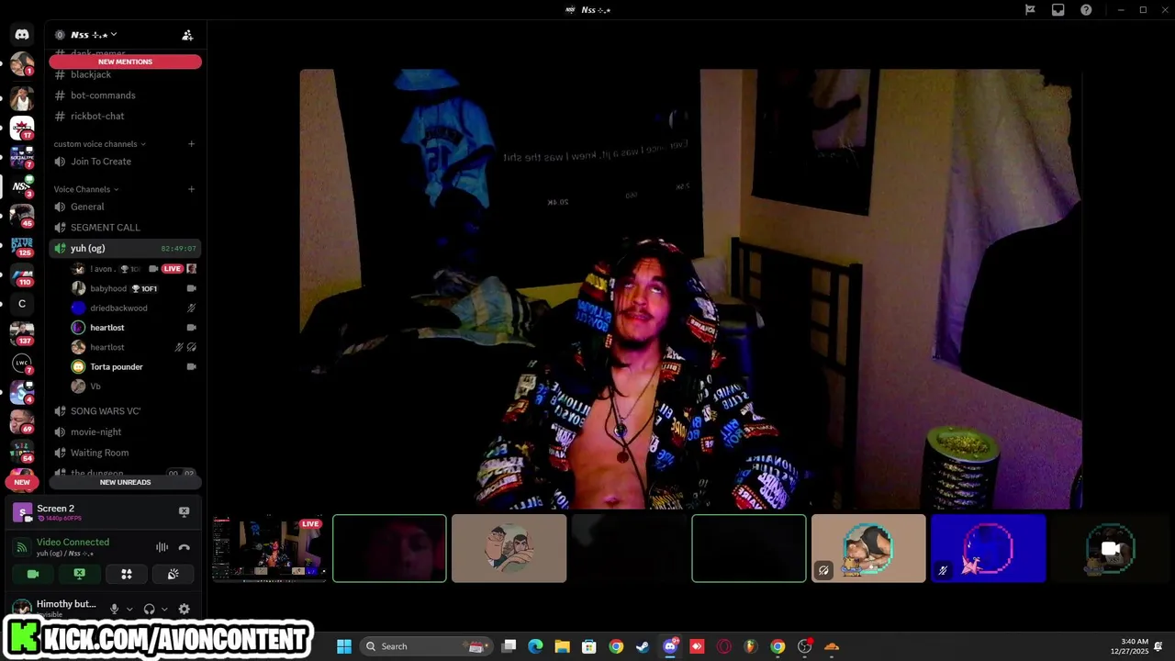Screen dimensions: 1175x661
Task: Open Discord direct messages home icon
Action: coord(22,35)
